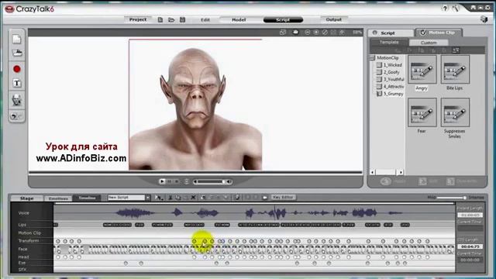Switch to the Custom sub-tab

[429, 43]
